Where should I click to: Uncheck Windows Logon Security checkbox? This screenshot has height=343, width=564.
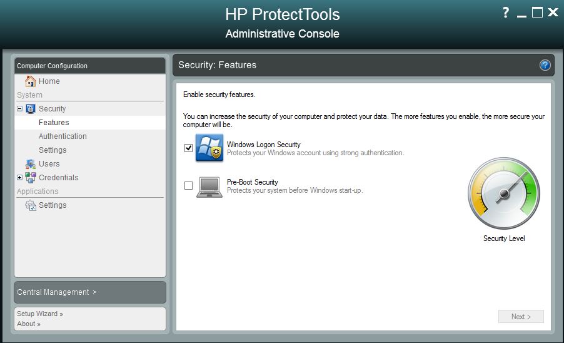point(188,148)
